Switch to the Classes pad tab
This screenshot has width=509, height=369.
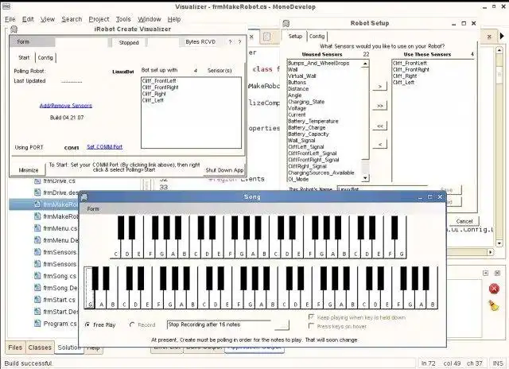(x=40, y=348)
